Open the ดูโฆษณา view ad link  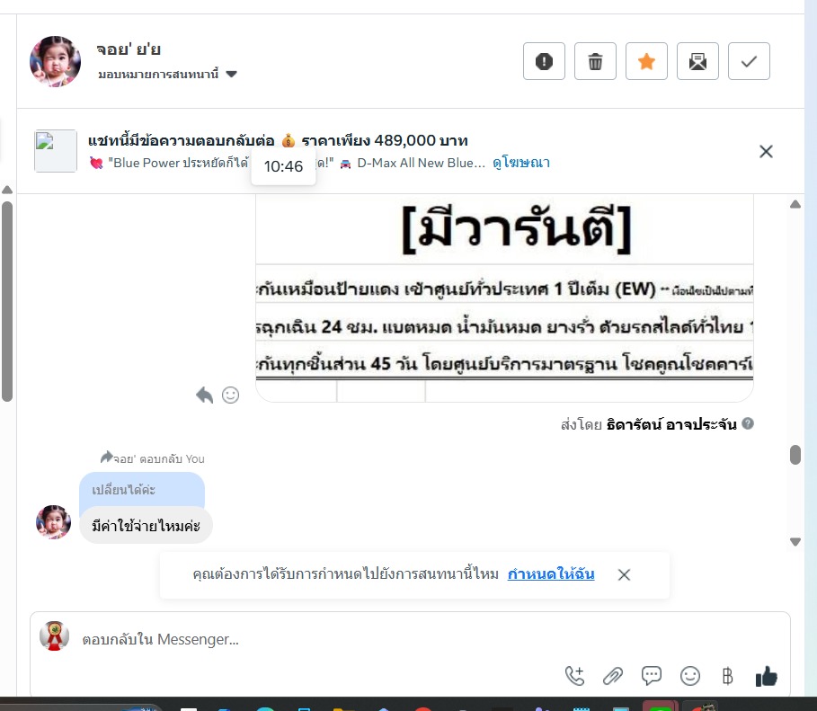[x=521, y=163]
